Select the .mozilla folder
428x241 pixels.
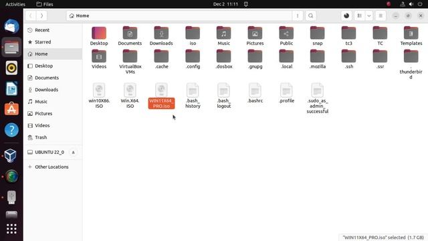(x=317, y=56)
